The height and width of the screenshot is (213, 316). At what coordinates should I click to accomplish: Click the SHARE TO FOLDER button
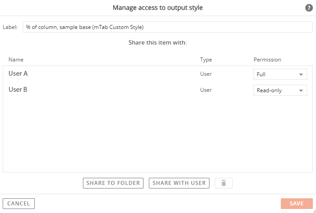coord(113,183)
